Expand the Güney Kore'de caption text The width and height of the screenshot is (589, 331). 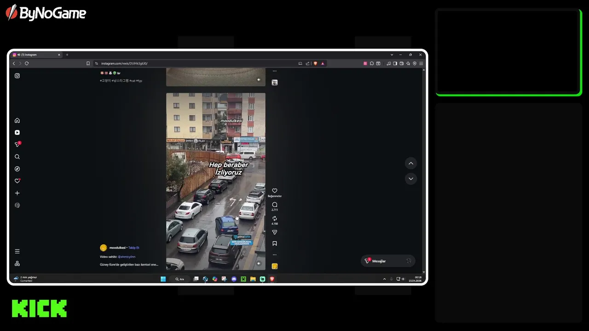point(129,265)
